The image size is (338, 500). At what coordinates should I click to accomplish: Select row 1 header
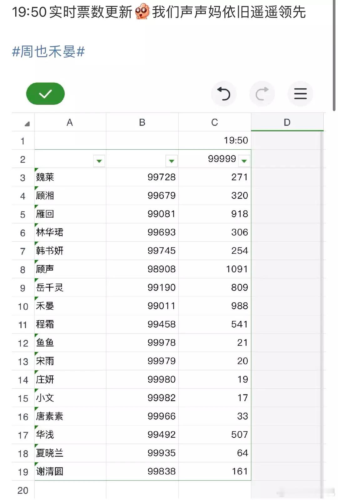click(x=23, y=141)
